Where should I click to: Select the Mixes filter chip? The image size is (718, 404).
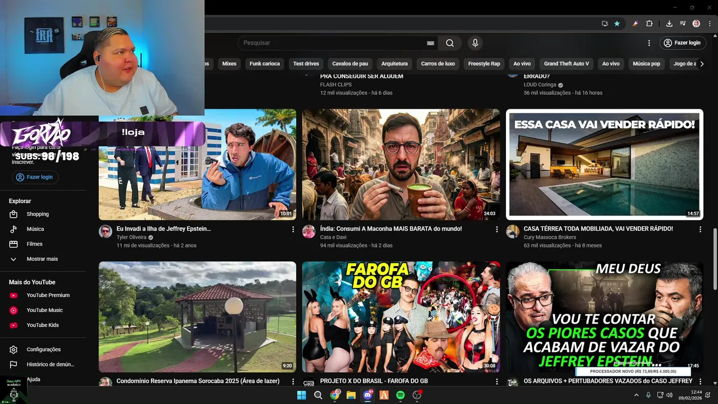coord(229,64)
